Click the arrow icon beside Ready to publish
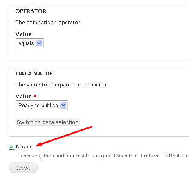This screenshot has height=188, width=189. (63, 105)
